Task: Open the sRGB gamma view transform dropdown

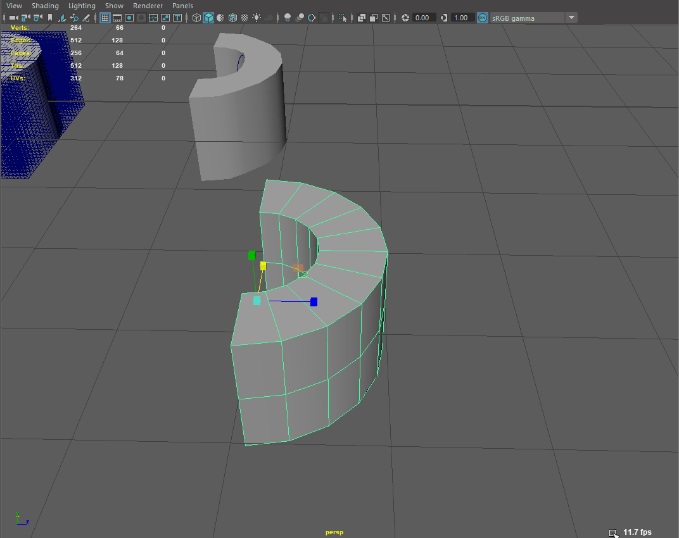Action: click(571, 18)
